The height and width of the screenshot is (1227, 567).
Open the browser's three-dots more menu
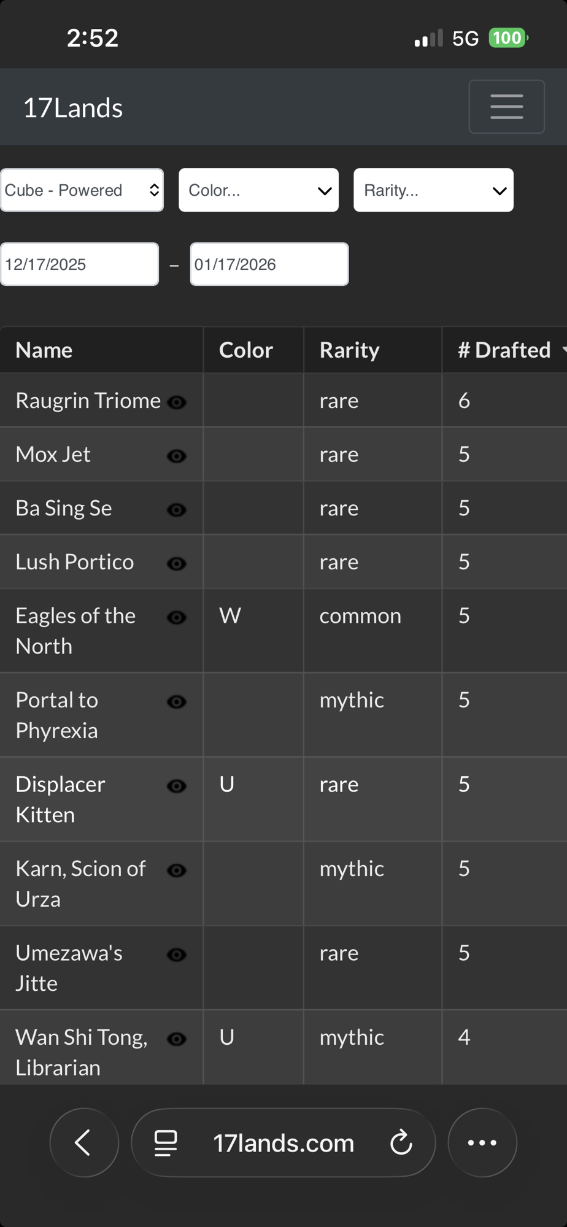[482, 1142]
